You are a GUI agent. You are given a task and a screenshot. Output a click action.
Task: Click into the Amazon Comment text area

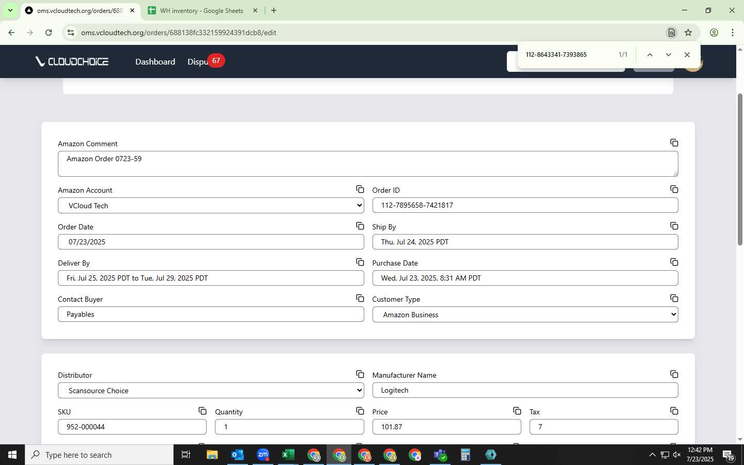[x=368, y=164]
